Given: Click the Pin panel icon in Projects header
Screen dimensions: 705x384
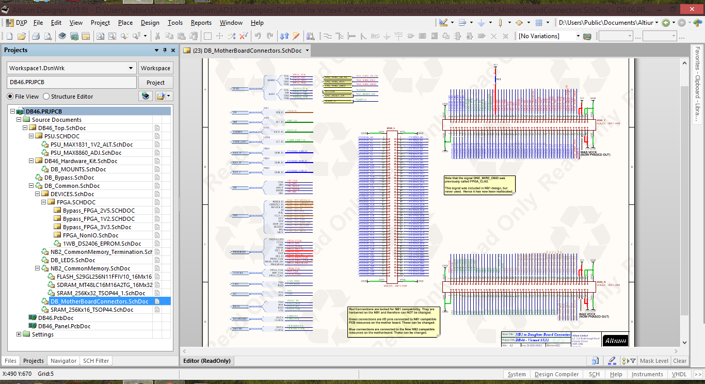Looking at the screenshot, I should coord(165,50).
